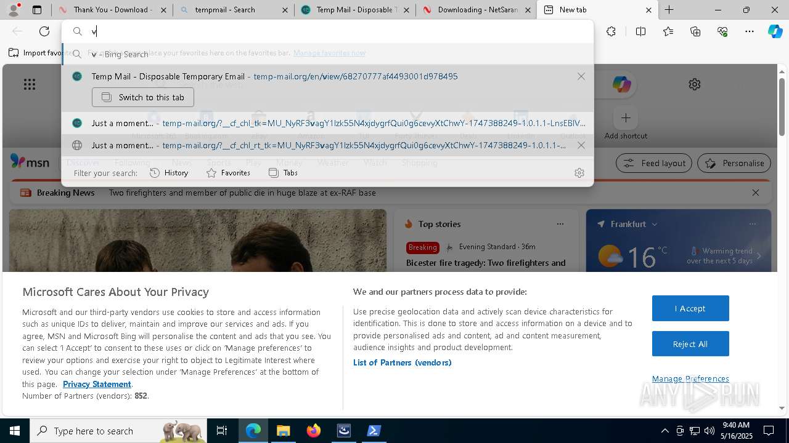This screenshot has width=789, height=443.
Task: Launch Firefox from the taskbar
Action: 313,431
